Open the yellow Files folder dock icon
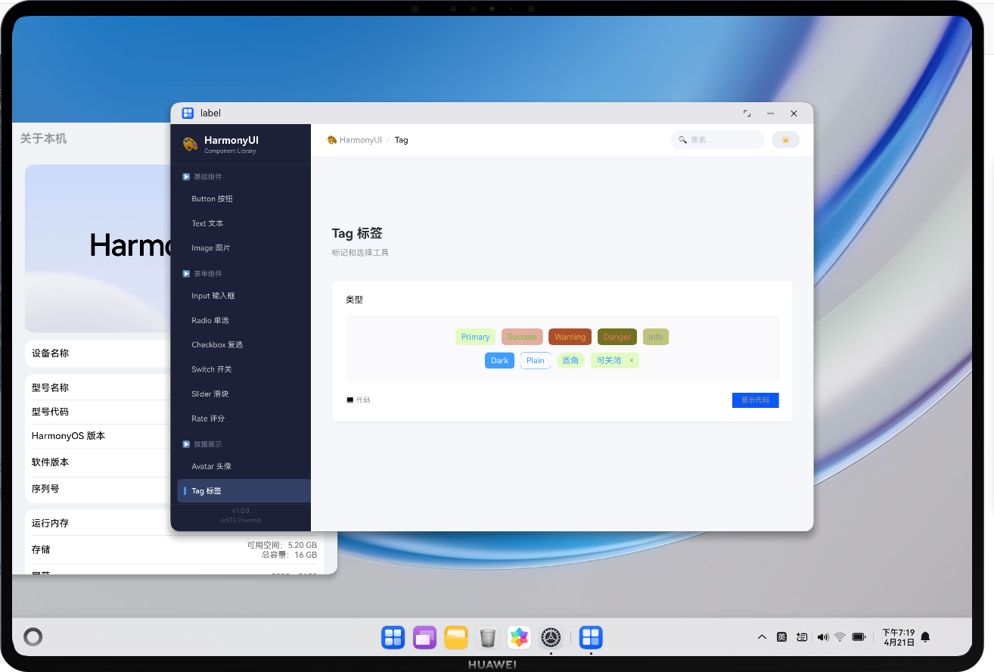Image resolution: width=994 pixels, height=672 pixels. click(x=456, y=637)
